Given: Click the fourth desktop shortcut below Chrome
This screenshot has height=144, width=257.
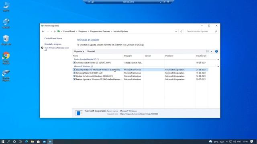Looking at the screenshot, I should click(6, 76).
